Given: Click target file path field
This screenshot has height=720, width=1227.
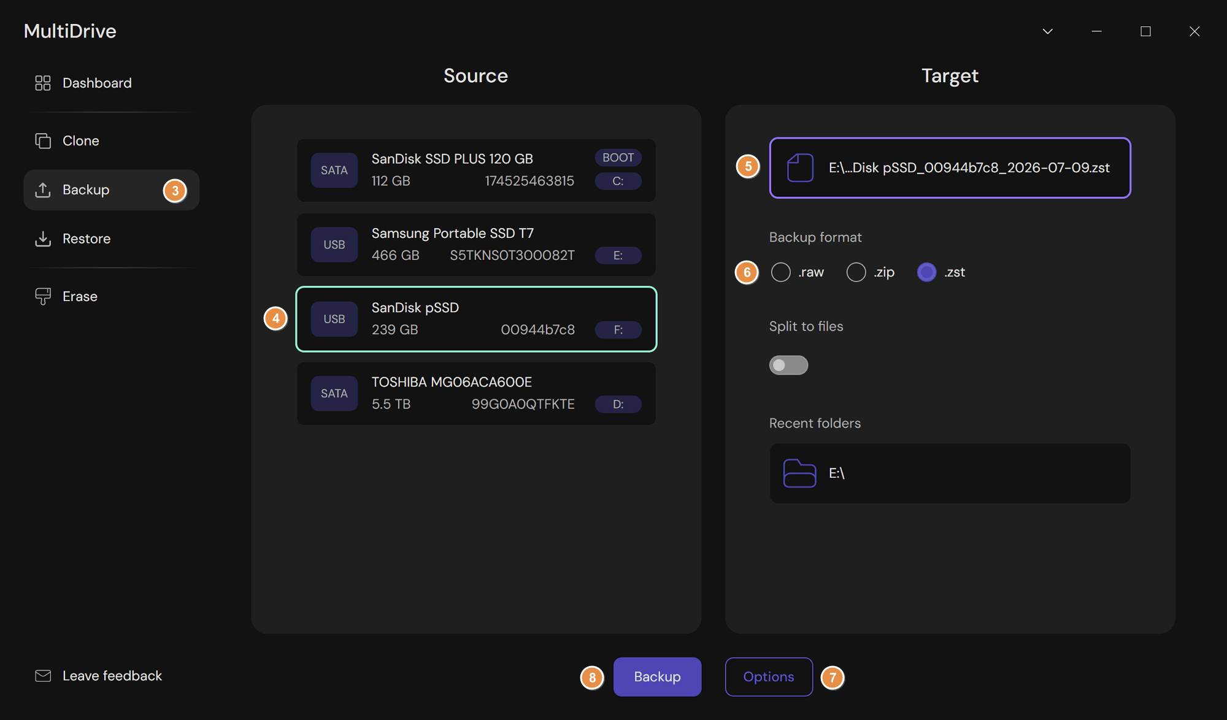Looking at the screenshot, I should point(950,167).
